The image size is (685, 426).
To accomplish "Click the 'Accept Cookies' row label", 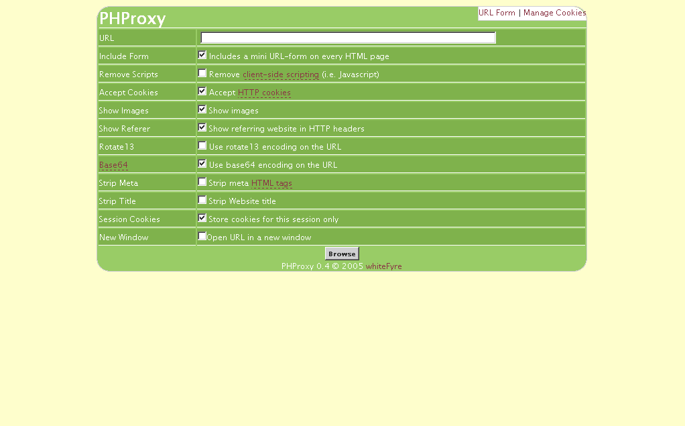I will click(129, 93).
